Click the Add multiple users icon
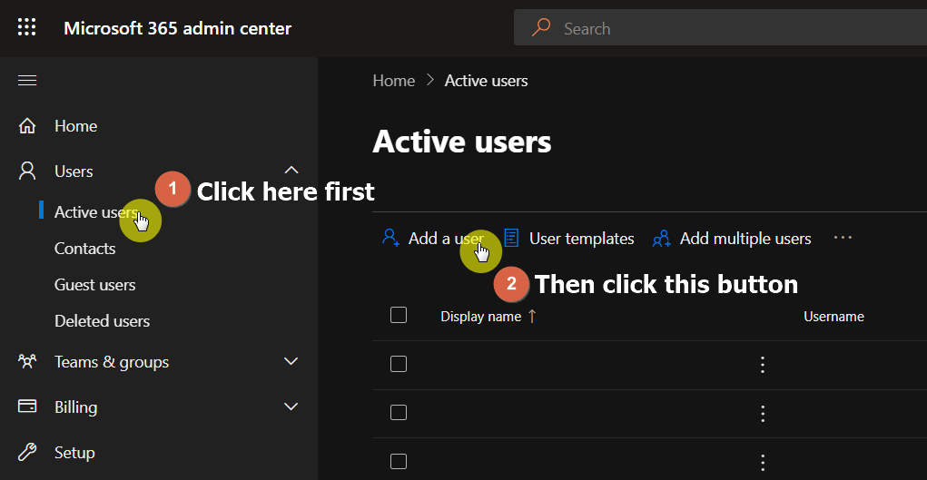The image size is (927, 480). 662,239
